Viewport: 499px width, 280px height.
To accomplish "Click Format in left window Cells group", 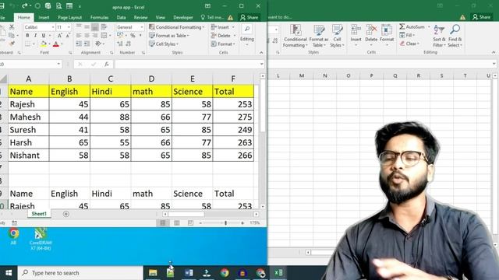I will point(223,44).
